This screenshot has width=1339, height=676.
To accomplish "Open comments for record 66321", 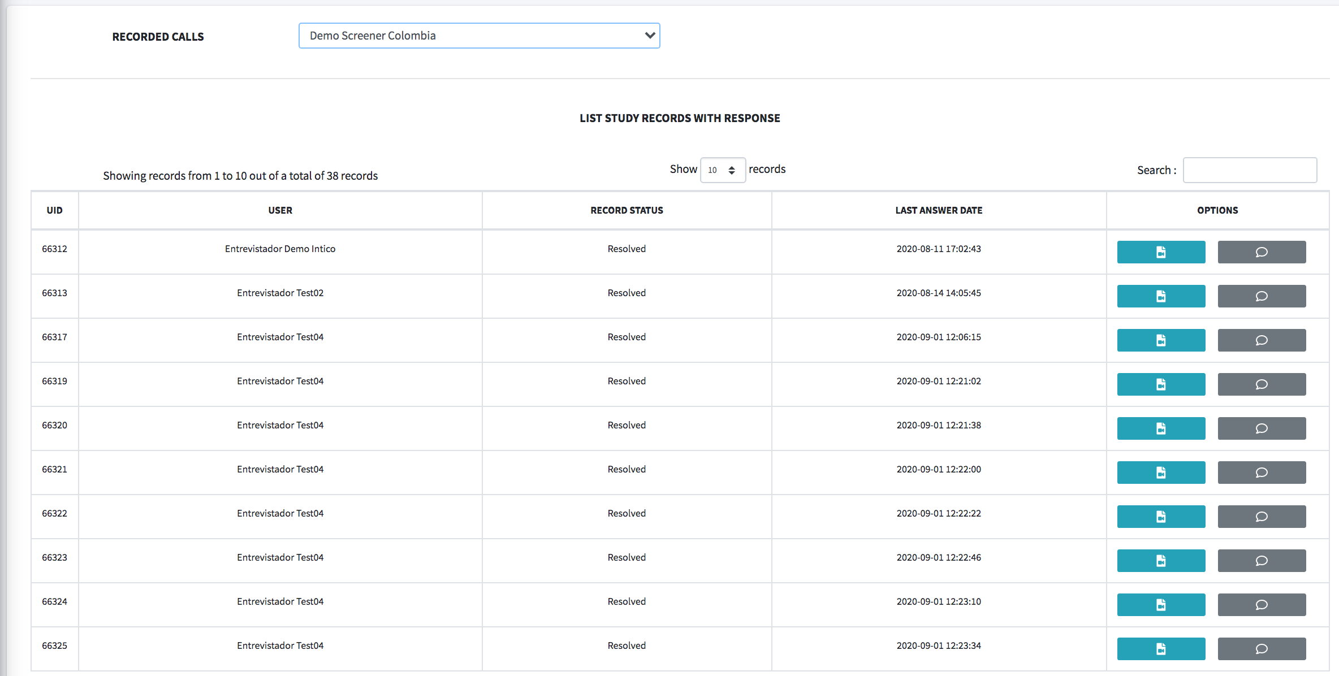I will pyautogui.click(x=1262, y=473).
